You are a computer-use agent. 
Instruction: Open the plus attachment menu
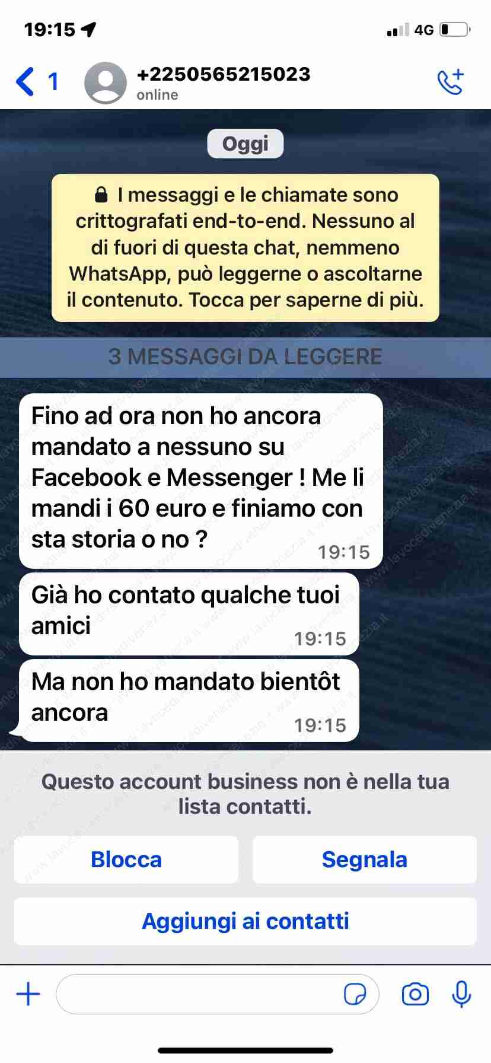pyautogui.click(x=28, y=994)
